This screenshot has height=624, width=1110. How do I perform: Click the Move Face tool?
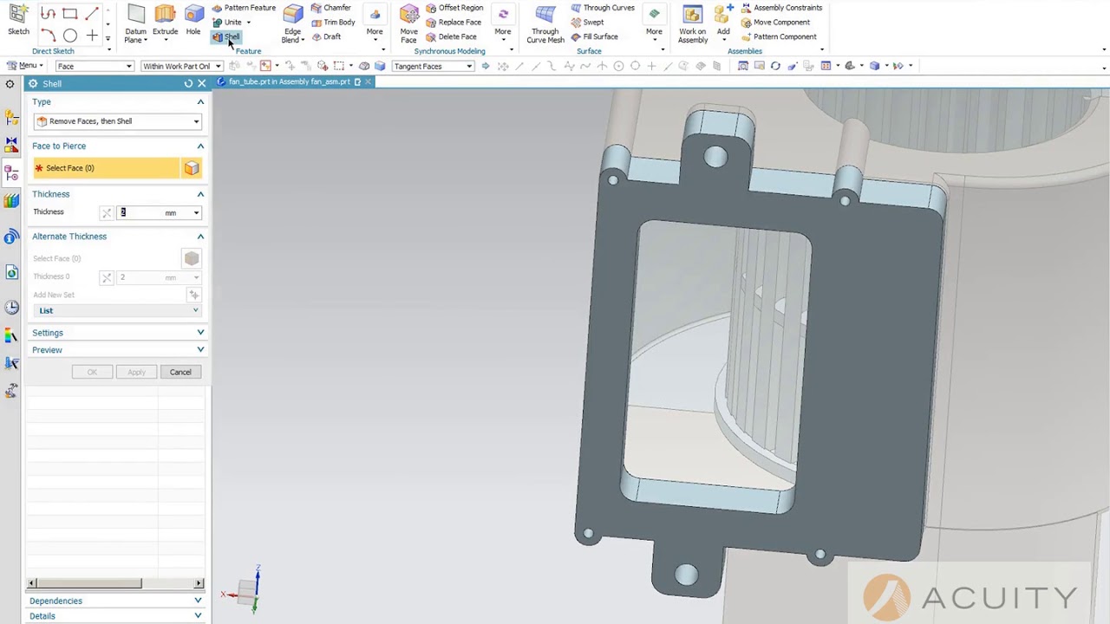click(408, 23)
